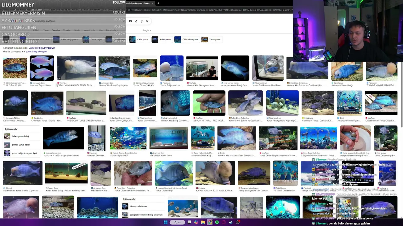Image resolution: width=403 pixels, height=226 pixels.
Task: Open the 175 Litrede Yunus Ciklet image
Action: click(168, 138)
